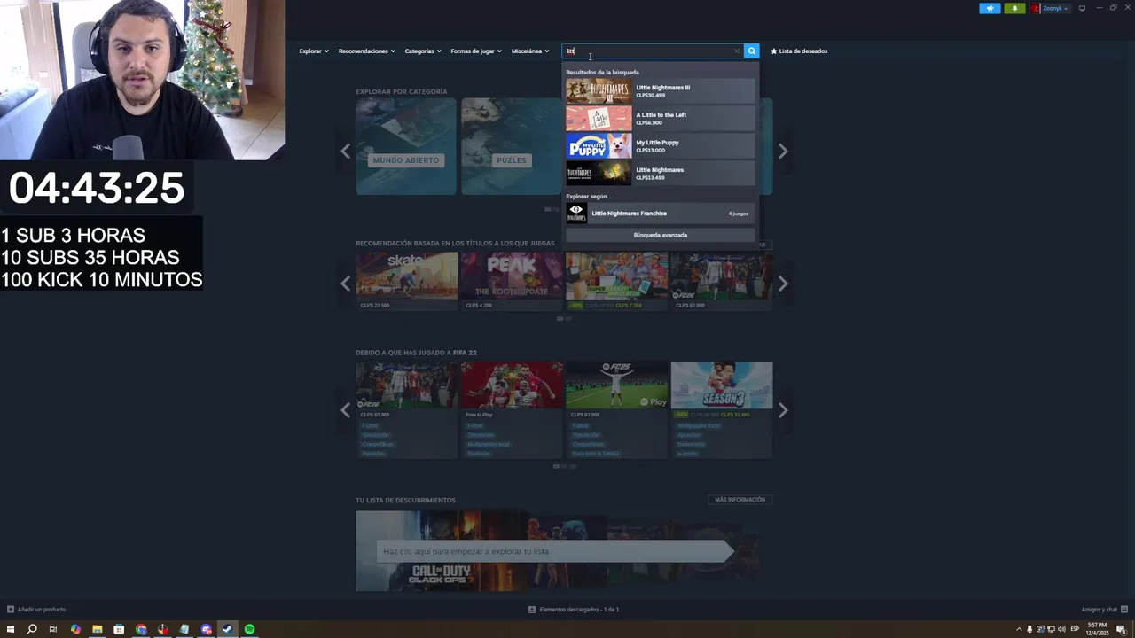Select My Little Puppy search result

click(x=661, y=146)
